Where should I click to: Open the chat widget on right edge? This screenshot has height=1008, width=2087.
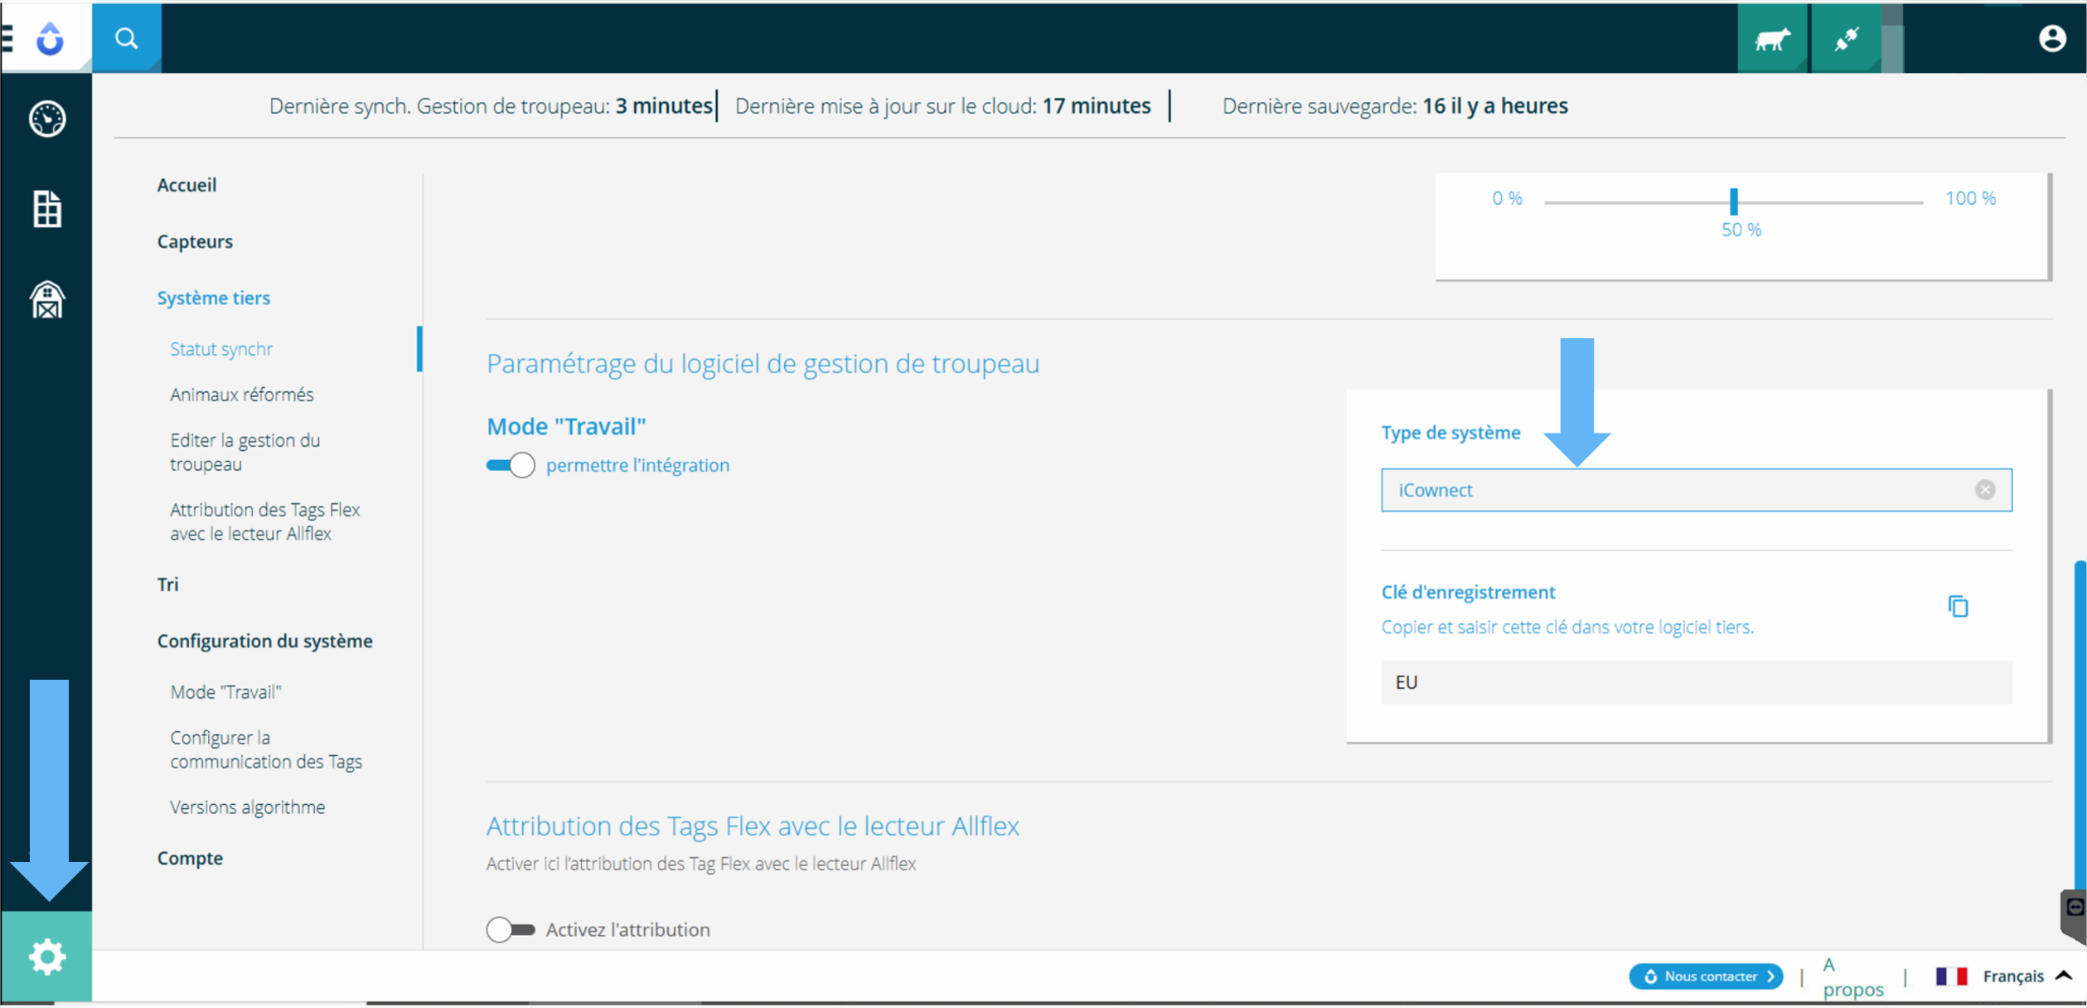[x=2074, y=915]
